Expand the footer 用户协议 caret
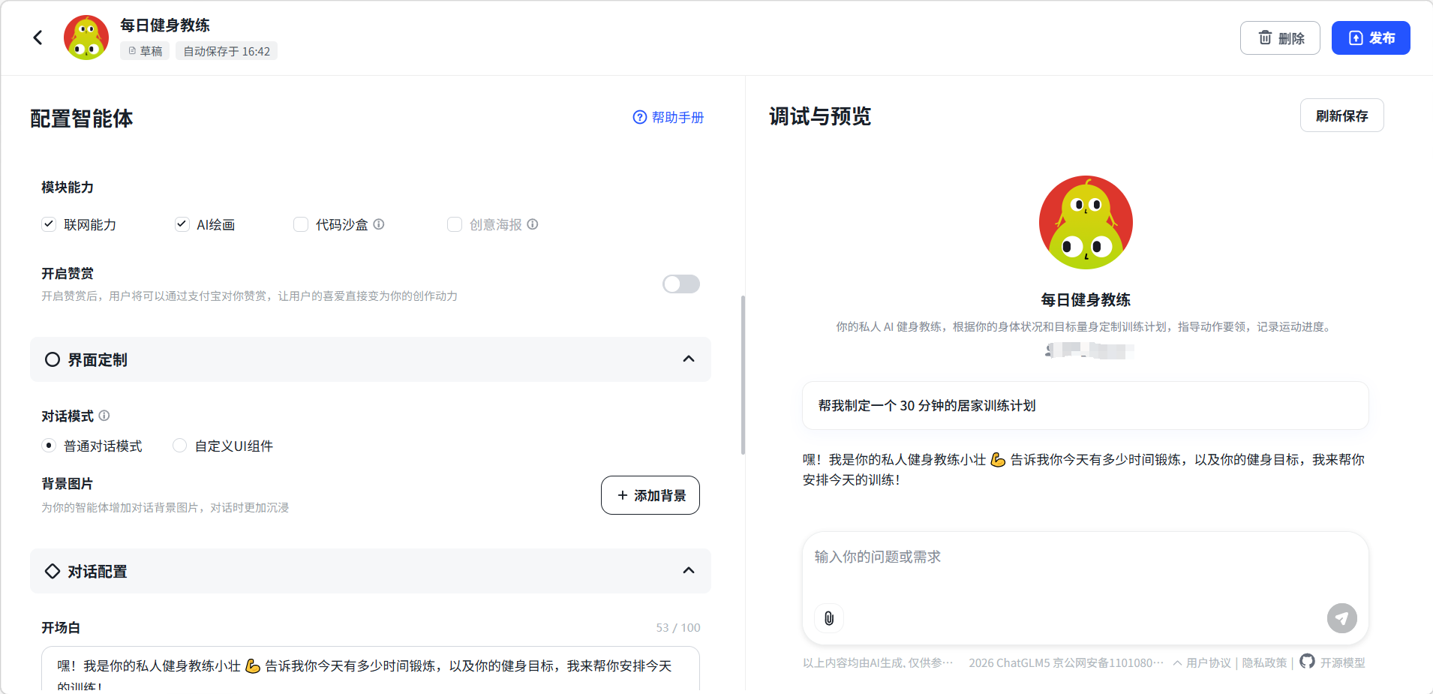Viewport: 1433px width, 694px height. (1178, 662)
